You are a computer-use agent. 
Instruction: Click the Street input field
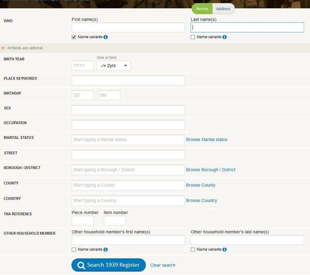[x=128, y=155]
